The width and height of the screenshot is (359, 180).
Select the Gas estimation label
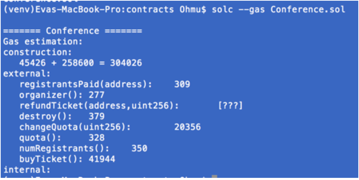coord(43,42)
